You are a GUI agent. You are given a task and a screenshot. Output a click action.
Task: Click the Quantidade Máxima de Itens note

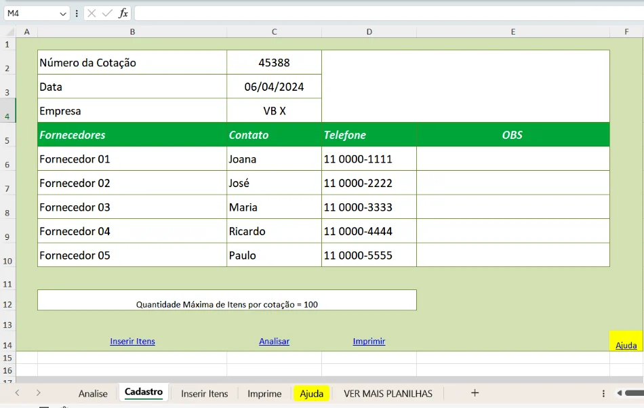point(226,300)
